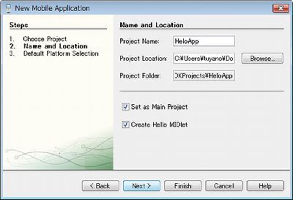
Task: Click the Project Location label
Action: (143, 59)
